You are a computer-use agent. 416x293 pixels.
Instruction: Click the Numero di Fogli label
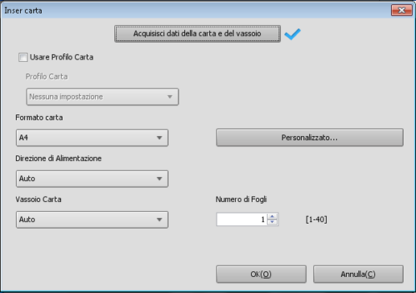pos(241,200)
